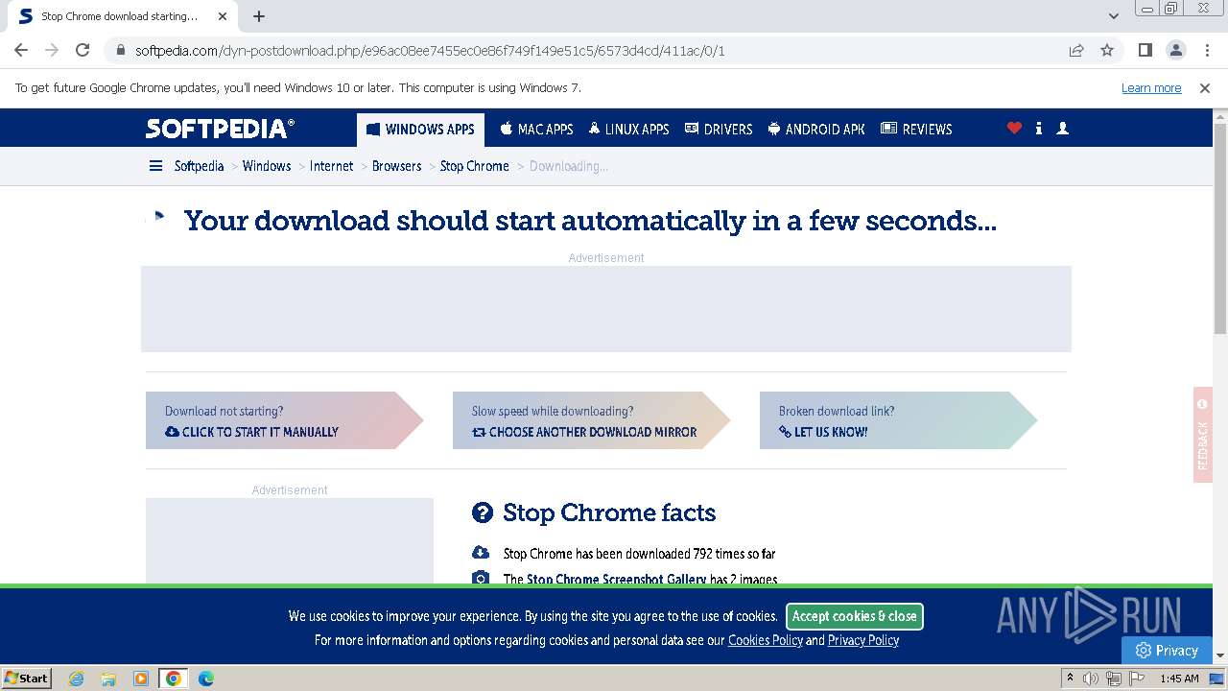Go to Browsers breadcrumb link
1228x691 pixels.
click(397, 166)
